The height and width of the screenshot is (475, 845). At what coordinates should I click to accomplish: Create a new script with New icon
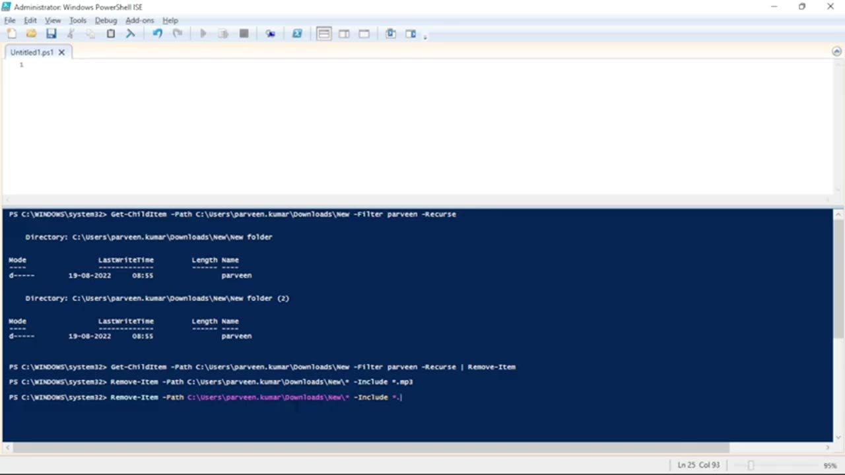(11, 34)
